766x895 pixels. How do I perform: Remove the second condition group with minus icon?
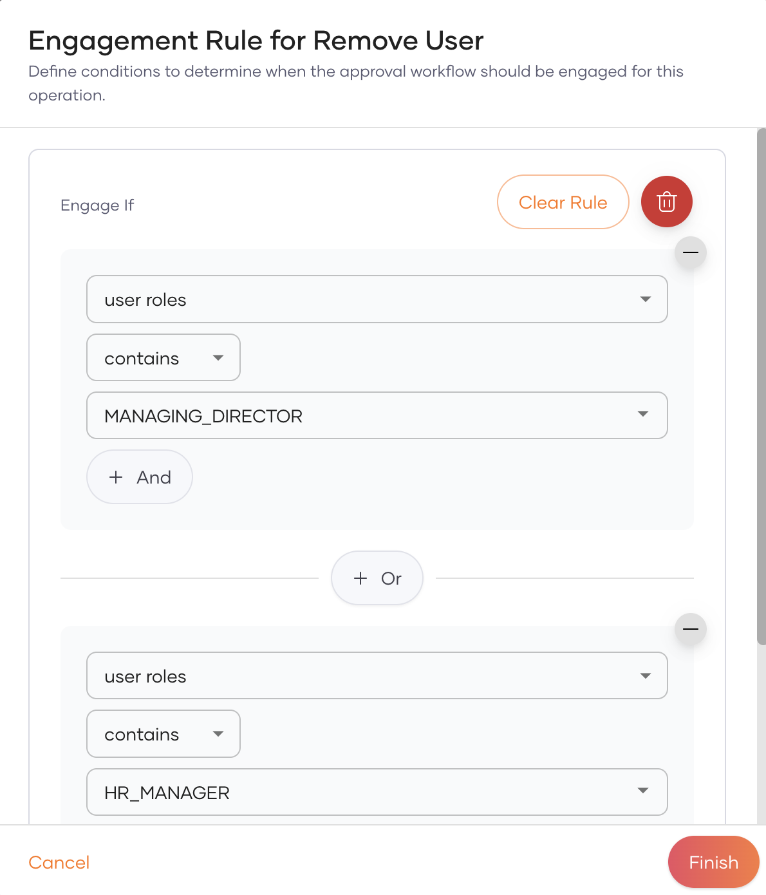690,629
